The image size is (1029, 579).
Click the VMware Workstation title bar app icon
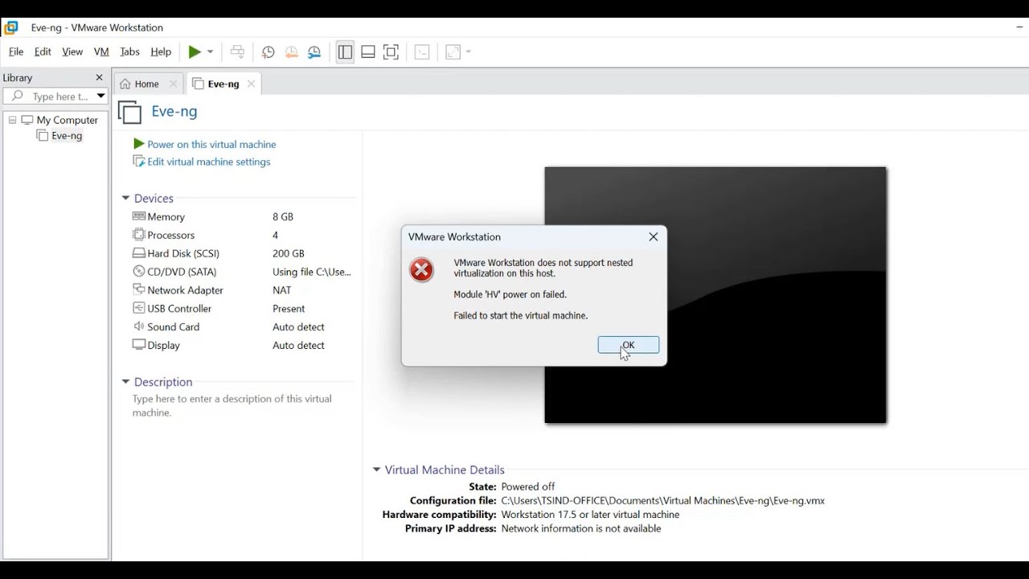[11, 27]
